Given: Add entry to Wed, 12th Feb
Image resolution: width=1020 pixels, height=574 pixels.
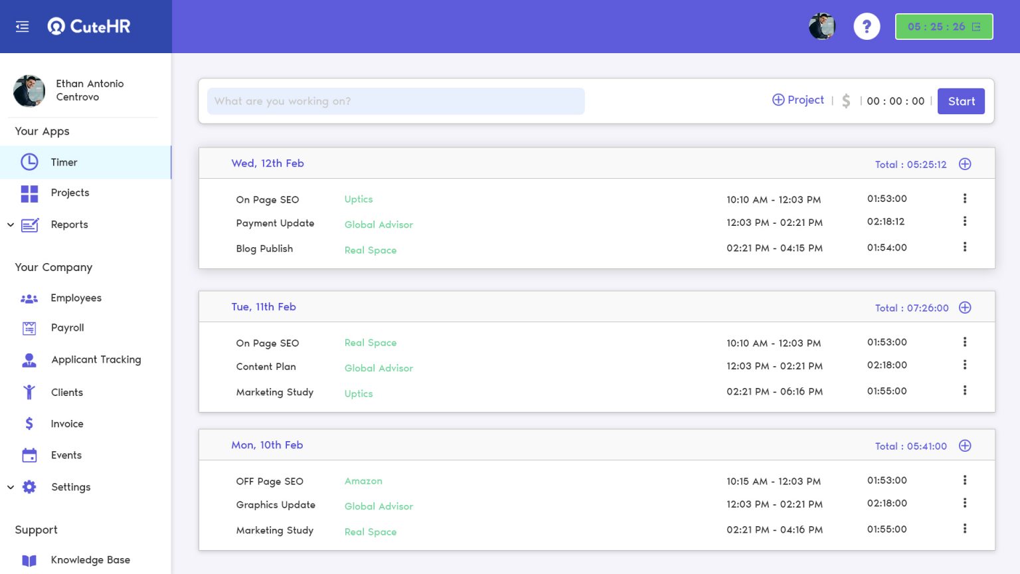Looking at the screenshot, I should (x=965, y=164).
